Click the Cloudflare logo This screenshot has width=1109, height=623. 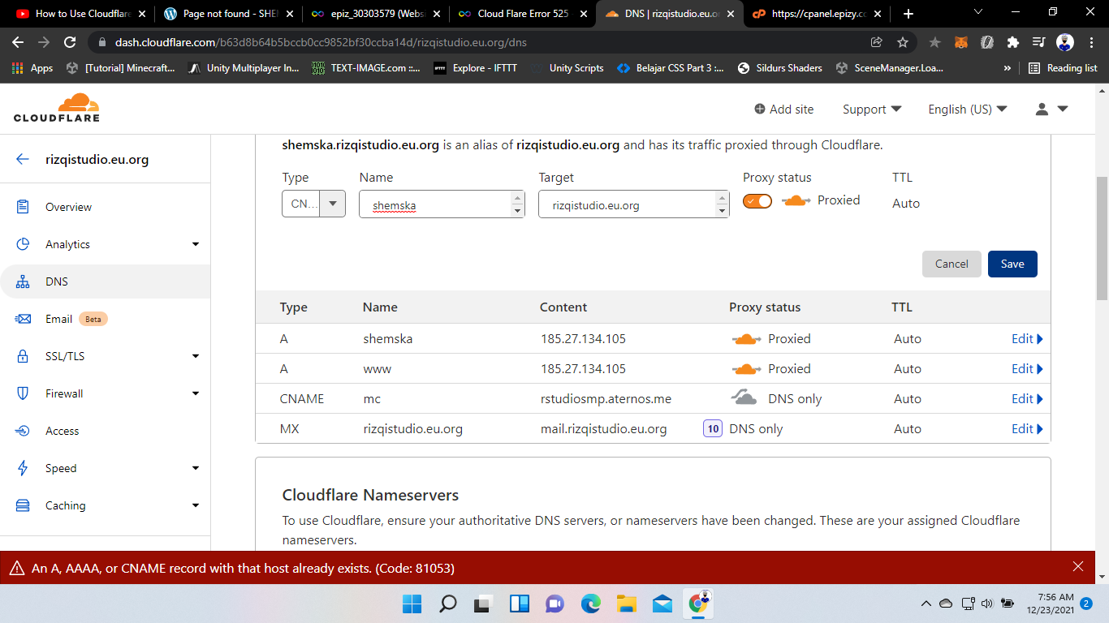(57, 107)
